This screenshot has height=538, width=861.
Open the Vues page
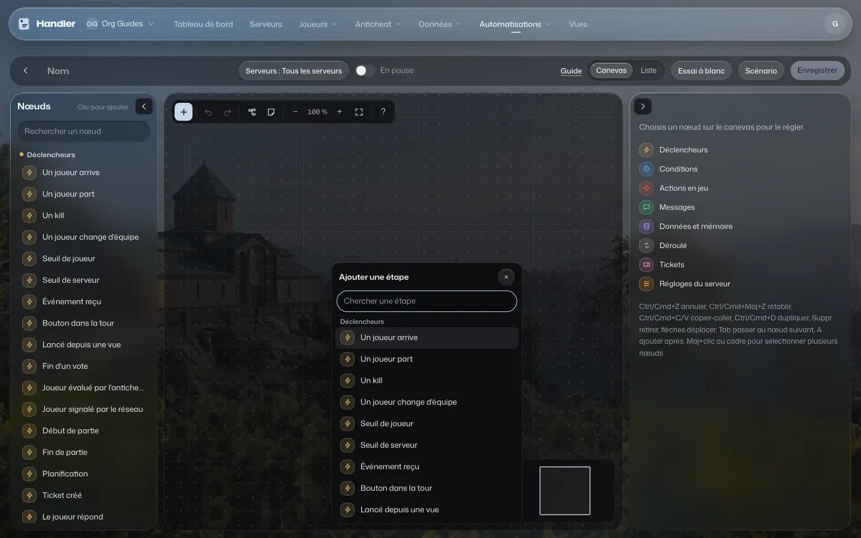coord(578,24)
